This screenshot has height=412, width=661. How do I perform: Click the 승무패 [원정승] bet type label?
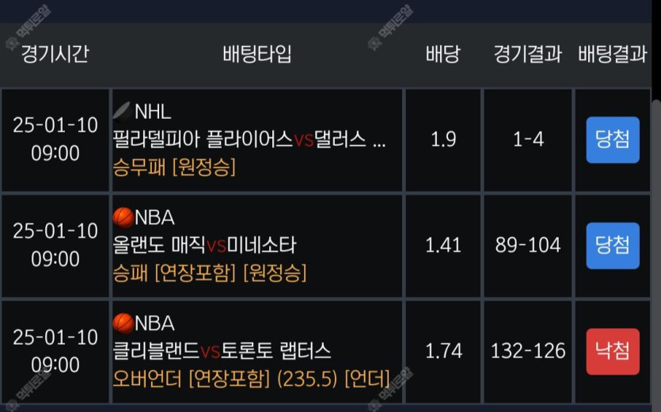tap(174, 167)
